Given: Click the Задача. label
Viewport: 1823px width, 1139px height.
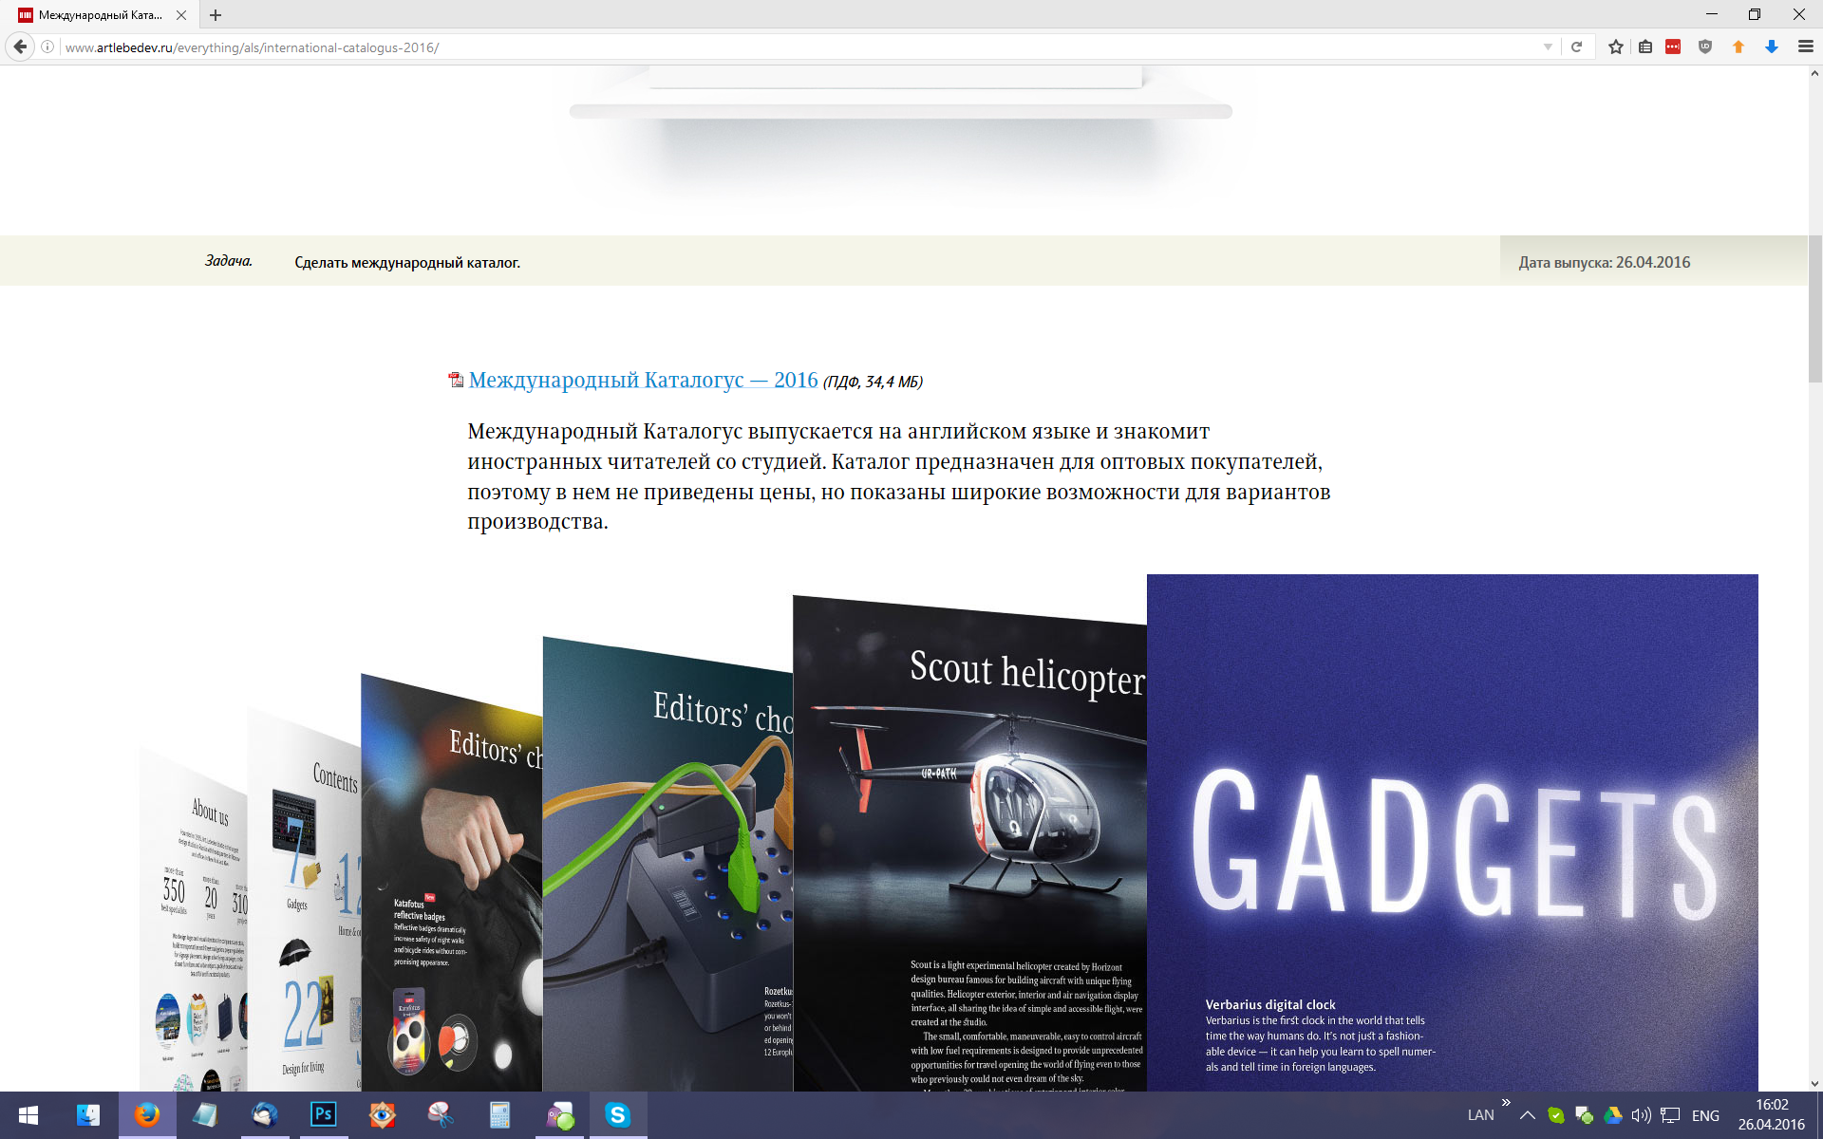Looking at the screenshot, I should (x=229, y=261).
